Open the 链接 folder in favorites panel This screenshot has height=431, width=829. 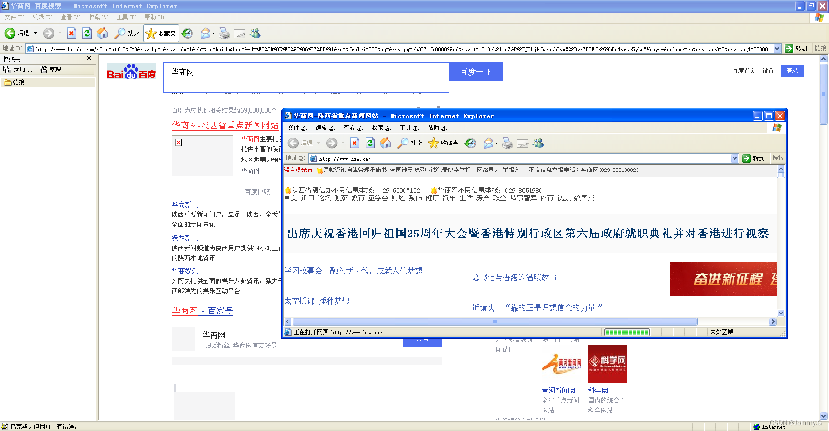(14, 82)
